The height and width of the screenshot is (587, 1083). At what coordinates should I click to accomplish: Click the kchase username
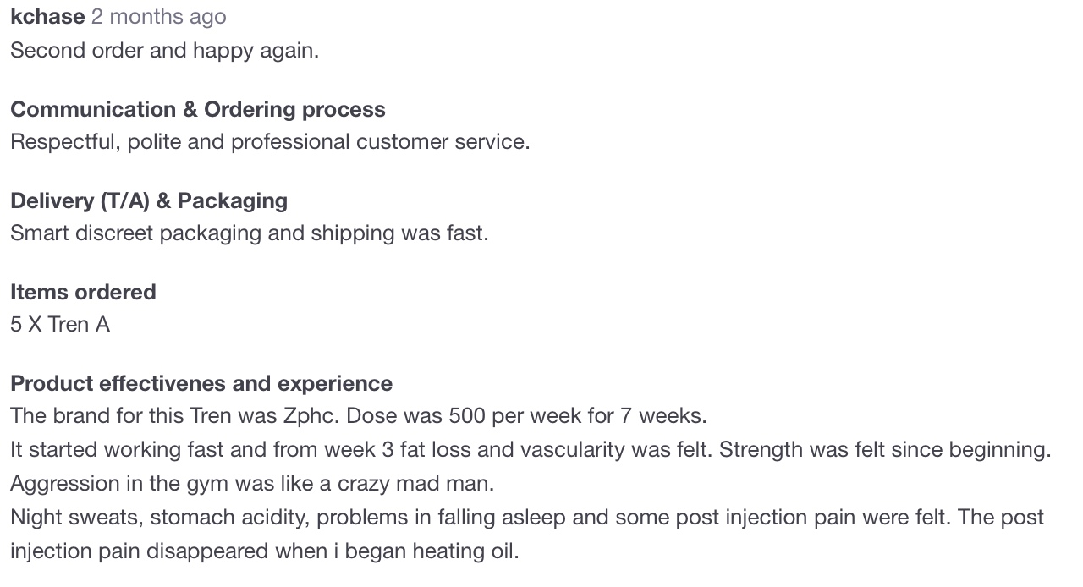click(x=47, y=17)
